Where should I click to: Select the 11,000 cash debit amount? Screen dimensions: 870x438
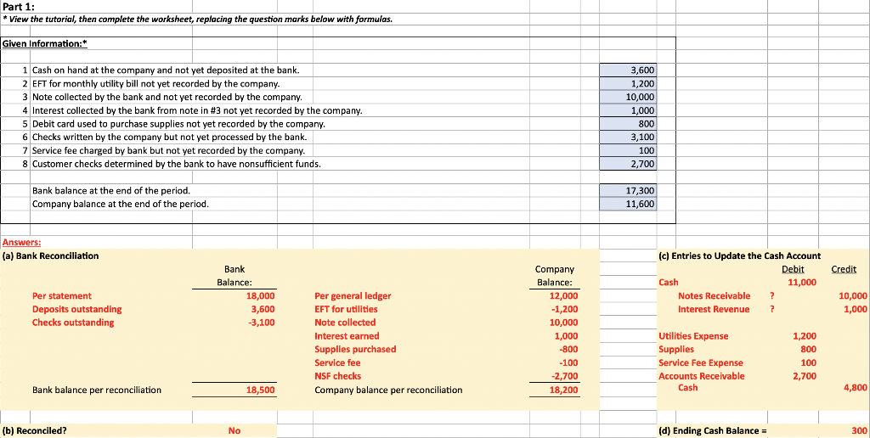pyautogui.click(x=802, y=282)
